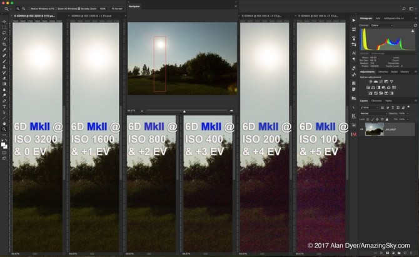This screenshot has width=419, height=257.
Task: Activate the Hand tool
Action: point(4,123)
